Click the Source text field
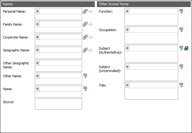The width and height of the screenshot is (192, 133). (x=58, y=104)
